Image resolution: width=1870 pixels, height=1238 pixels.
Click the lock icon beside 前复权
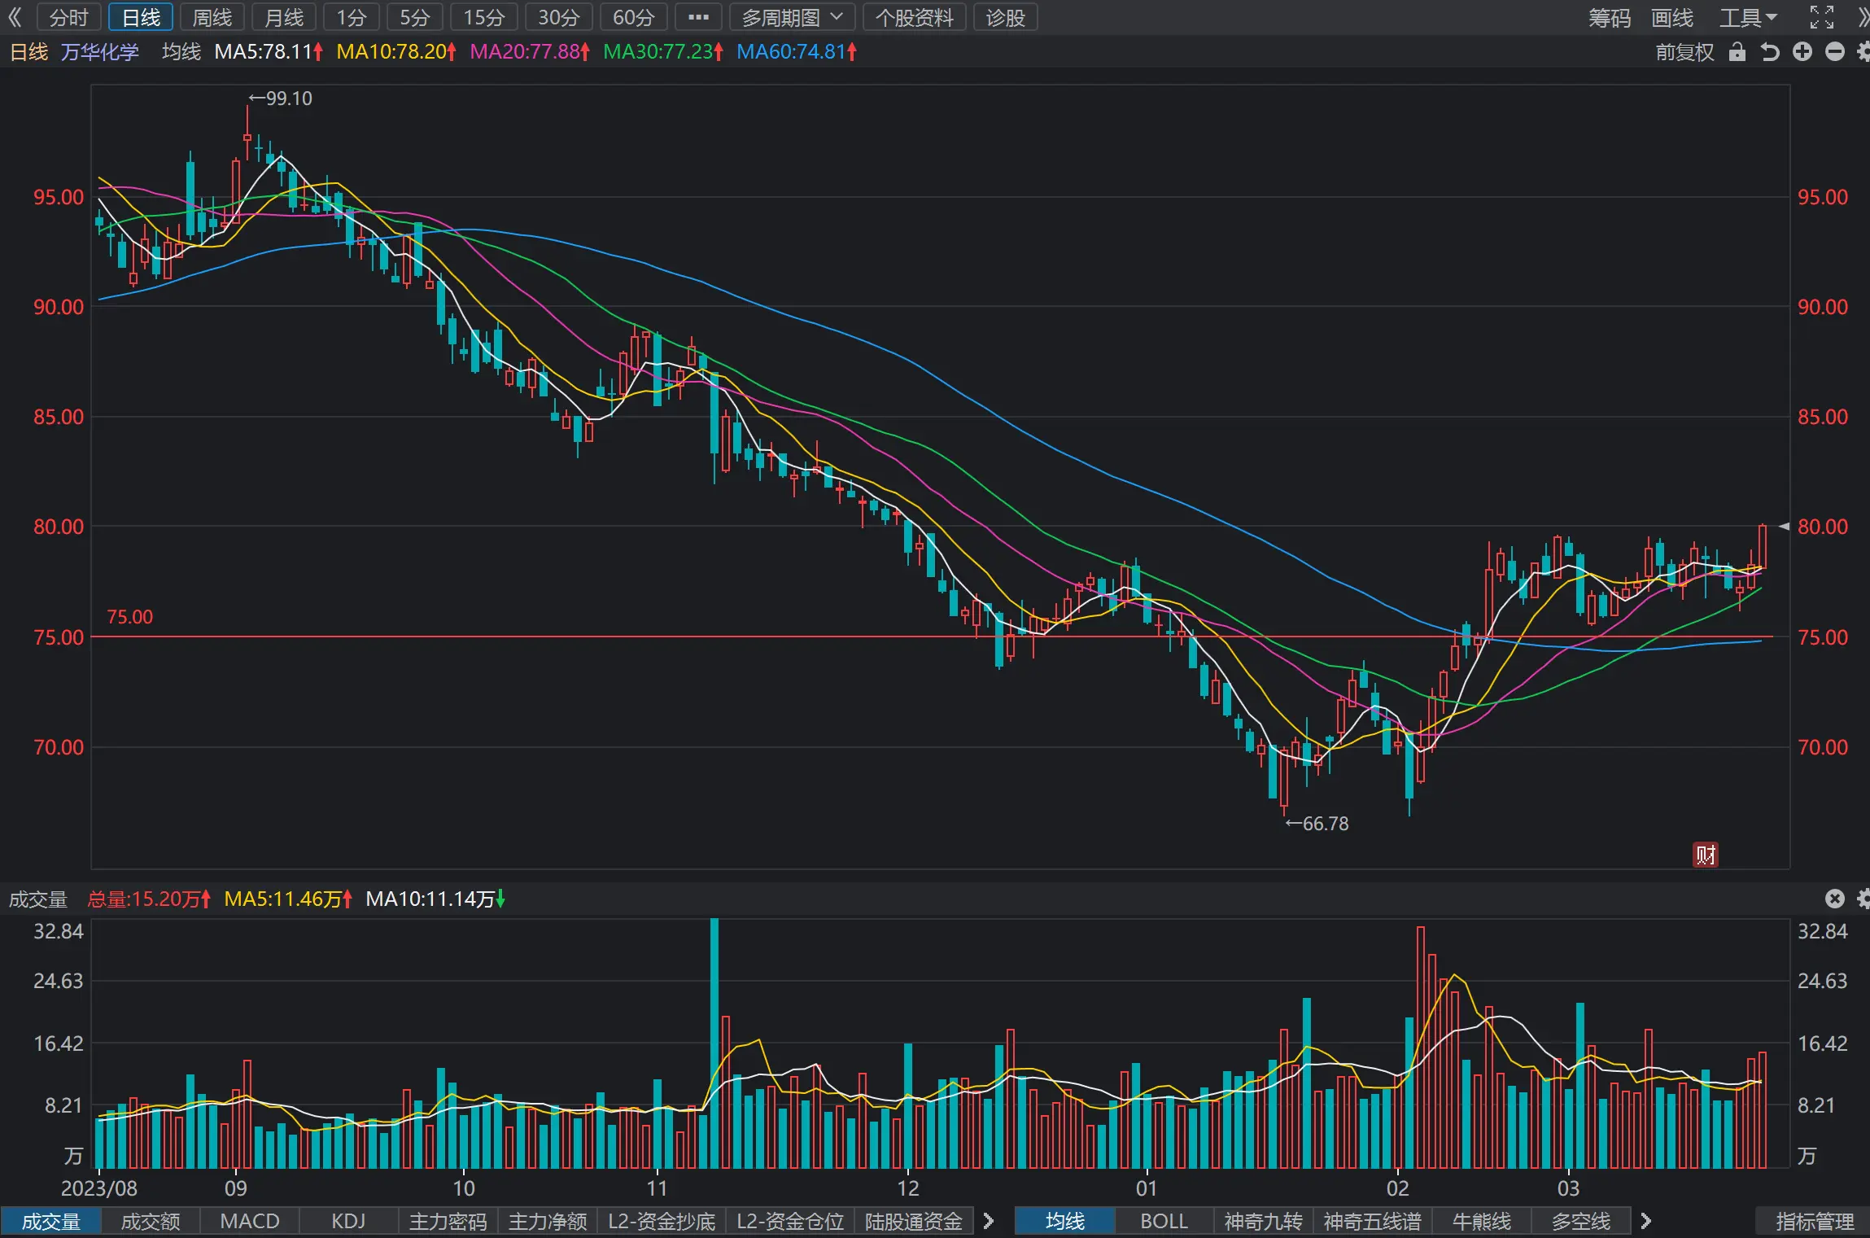(x=1737, y=52)
